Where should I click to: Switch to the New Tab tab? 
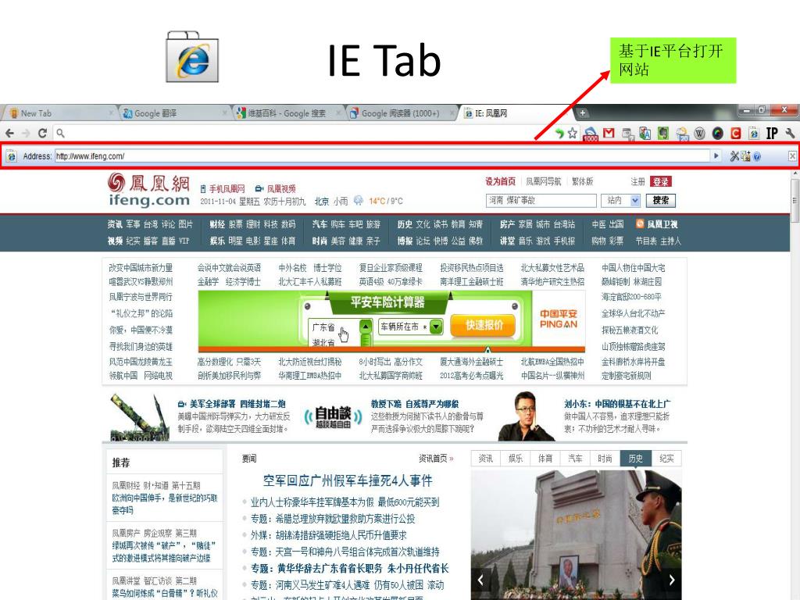[x=60, y=113]
